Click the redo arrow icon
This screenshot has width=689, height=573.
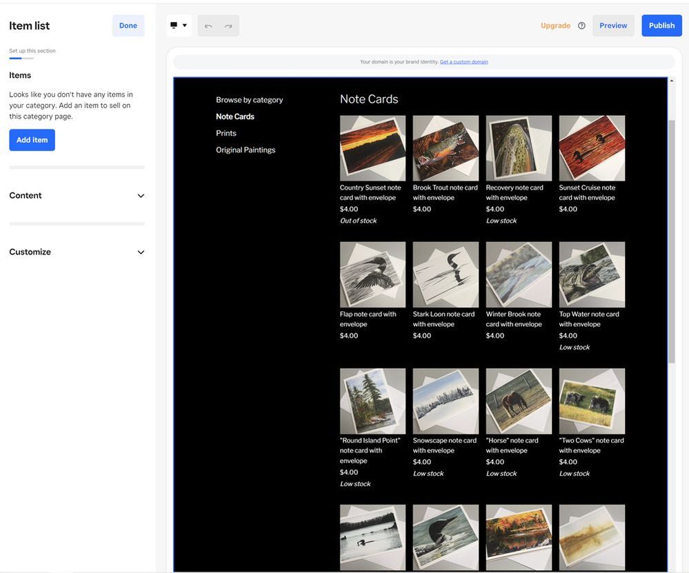tap(228, 26)
